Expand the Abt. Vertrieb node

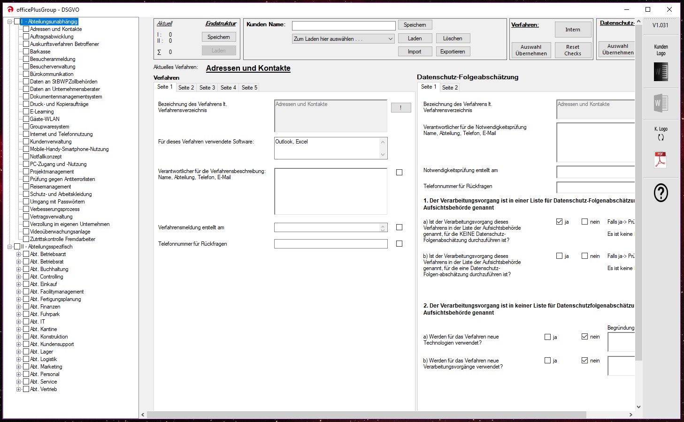tap(19, 389)
